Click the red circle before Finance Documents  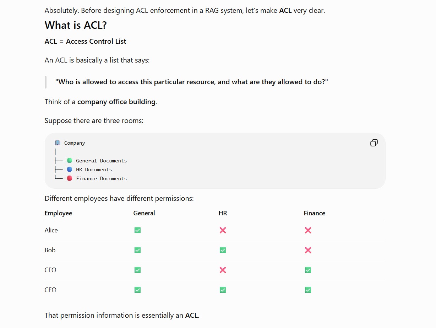pos(70,178)
